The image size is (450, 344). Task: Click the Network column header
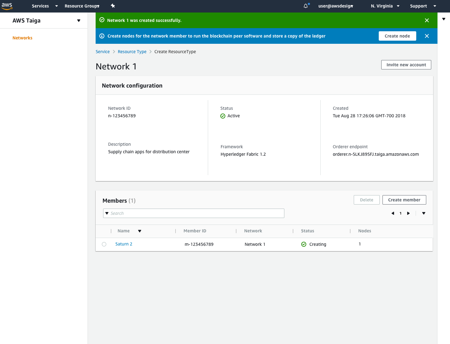[x=253, y=231]
